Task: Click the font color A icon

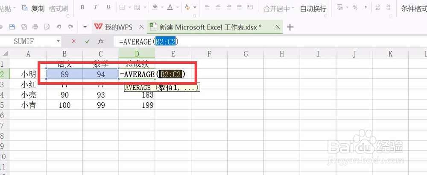Action: [170, 7]
